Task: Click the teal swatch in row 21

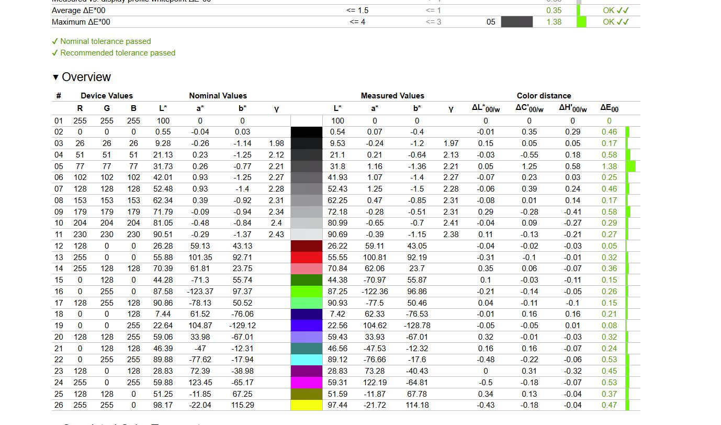Action: tap(307, 348)
